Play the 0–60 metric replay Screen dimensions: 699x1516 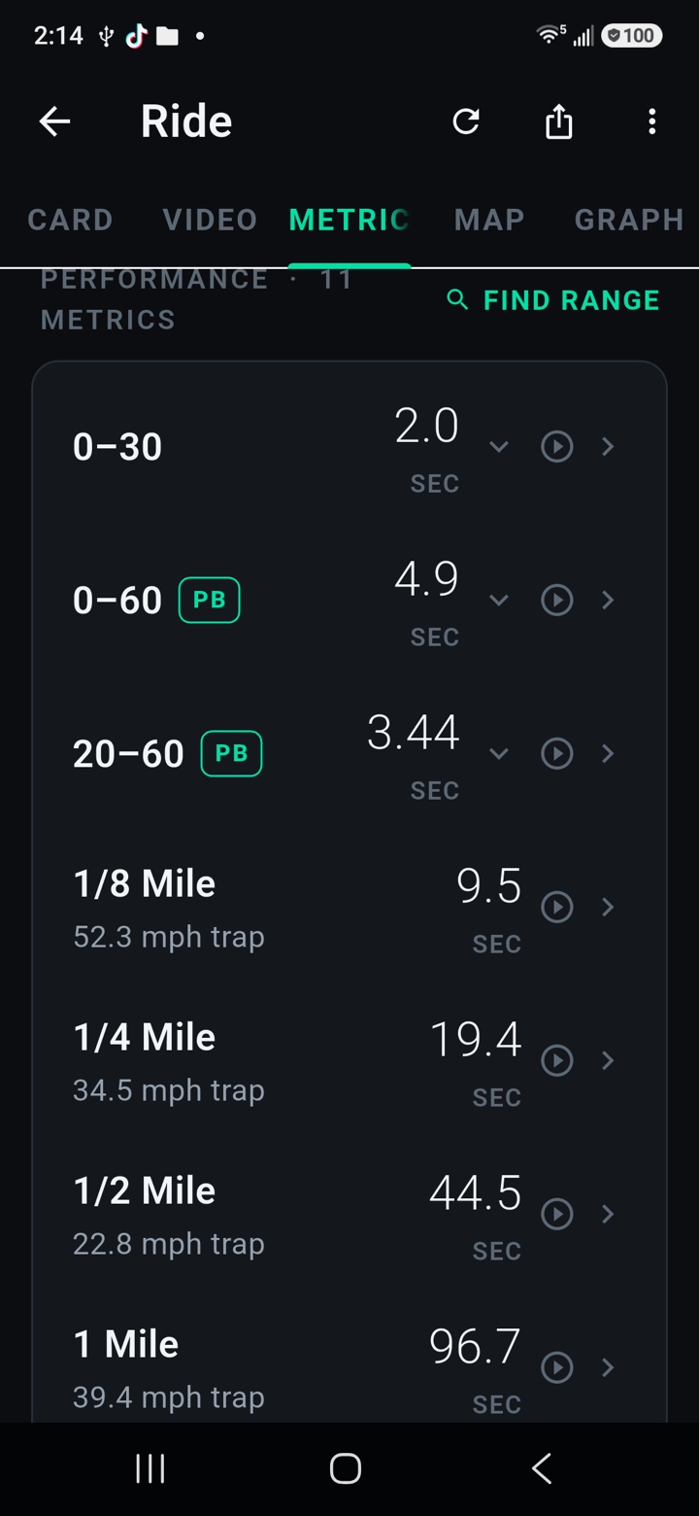click(x=556, y=600)
